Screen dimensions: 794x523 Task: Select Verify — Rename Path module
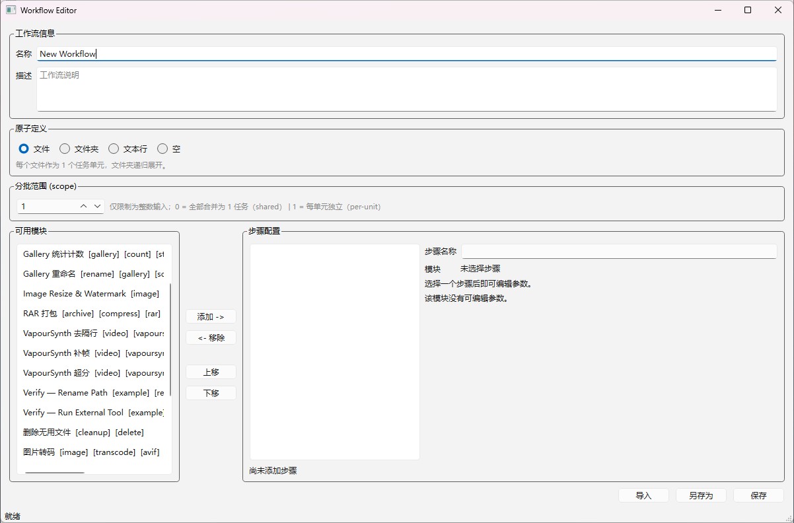pyautogui.click(x=93, y=393)
